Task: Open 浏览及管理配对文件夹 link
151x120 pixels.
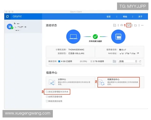Action: 57,92
